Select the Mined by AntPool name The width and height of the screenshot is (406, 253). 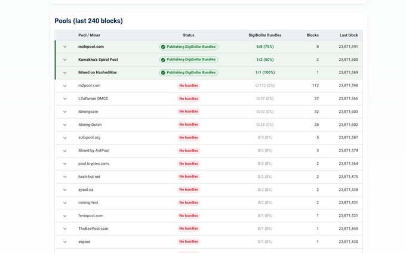94,150
